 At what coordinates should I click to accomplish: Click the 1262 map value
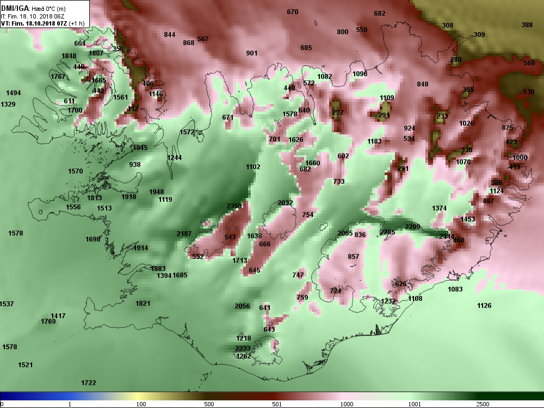[x=244, y=356]
